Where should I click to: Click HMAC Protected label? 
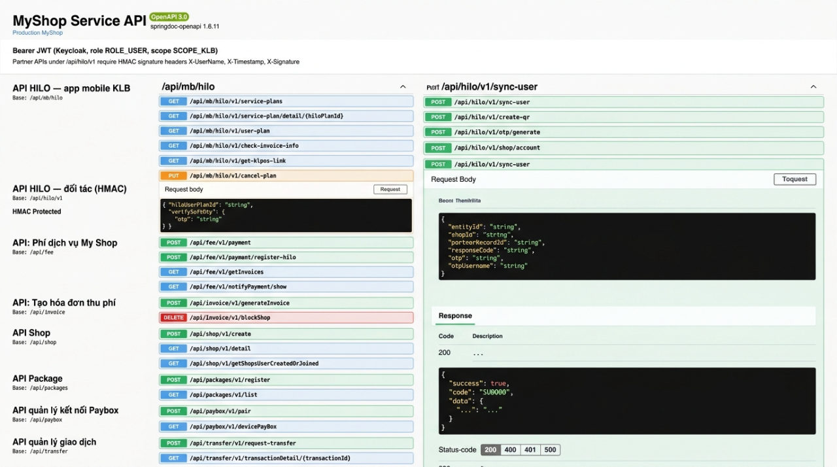point(37,211)
